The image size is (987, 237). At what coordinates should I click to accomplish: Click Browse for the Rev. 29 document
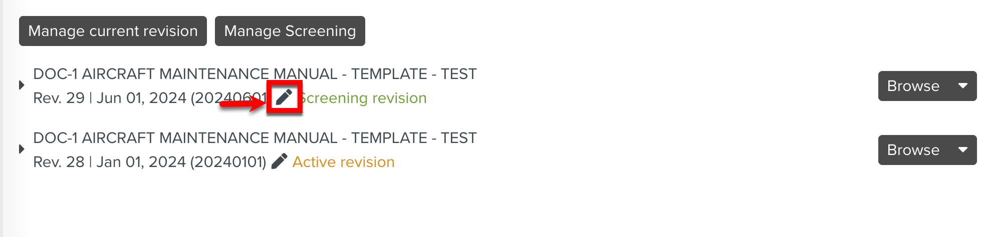(913, 86)
